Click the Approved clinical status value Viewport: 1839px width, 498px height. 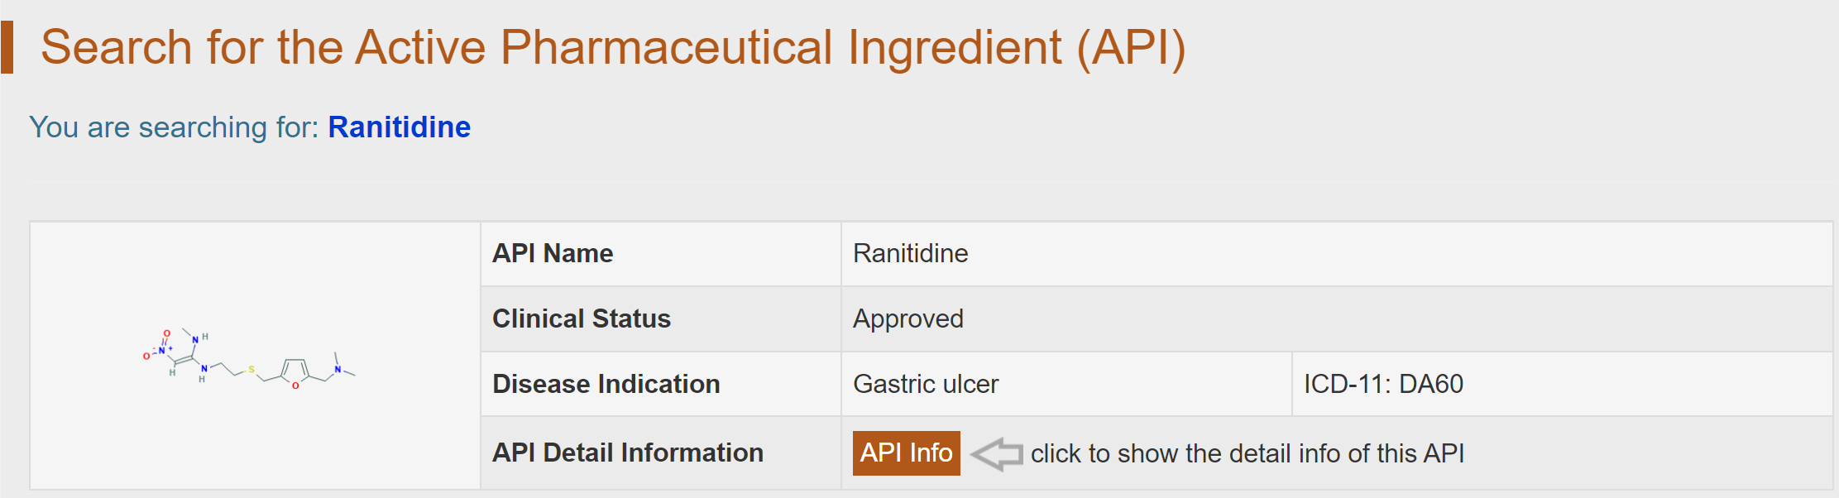click(908, 318)
